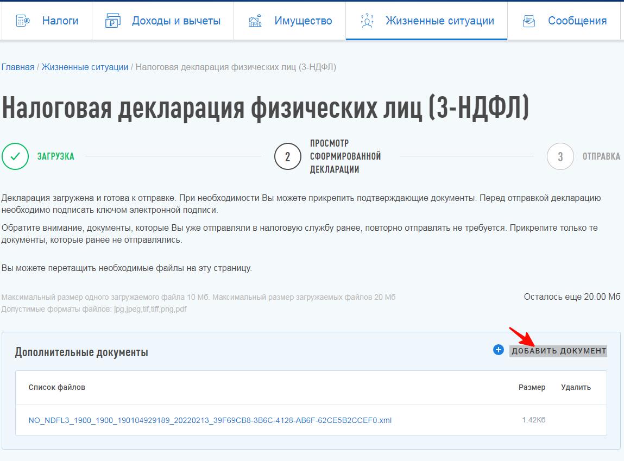Click the ПРОСМОТР СФОРМИРОВАННОЙ ДЕКЛАРАЦИИ step label

(345, 156)
